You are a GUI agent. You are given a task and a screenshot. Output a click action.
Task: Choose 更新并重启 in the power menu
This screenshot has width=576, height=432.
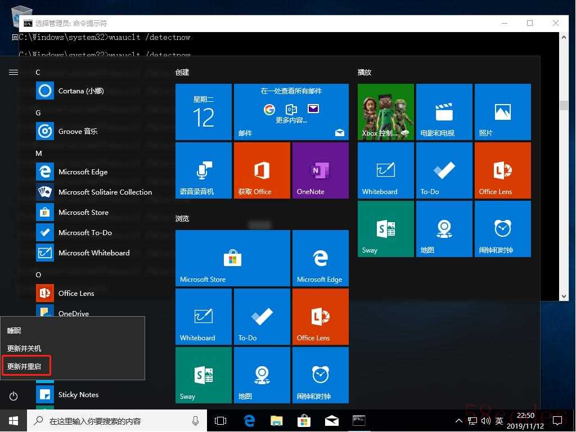click(x=73, y=366)
